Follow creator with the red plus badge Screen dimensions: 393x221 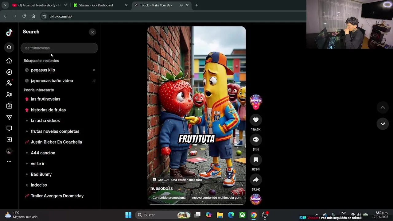(x=256, y=107)
